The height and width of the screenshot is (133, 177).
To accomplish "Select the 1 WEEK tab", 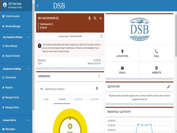I will pos(46,99).
